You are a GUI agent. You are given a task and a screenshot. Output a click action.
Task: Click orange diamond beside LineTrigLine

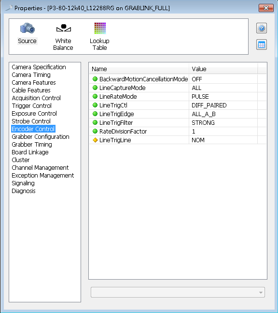point(95,140)
